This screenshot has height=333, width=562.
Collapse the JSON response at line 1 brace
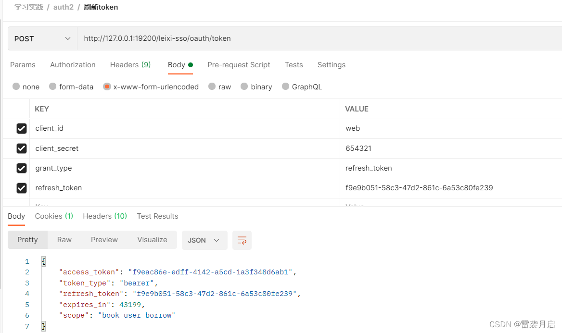point(43,261)
